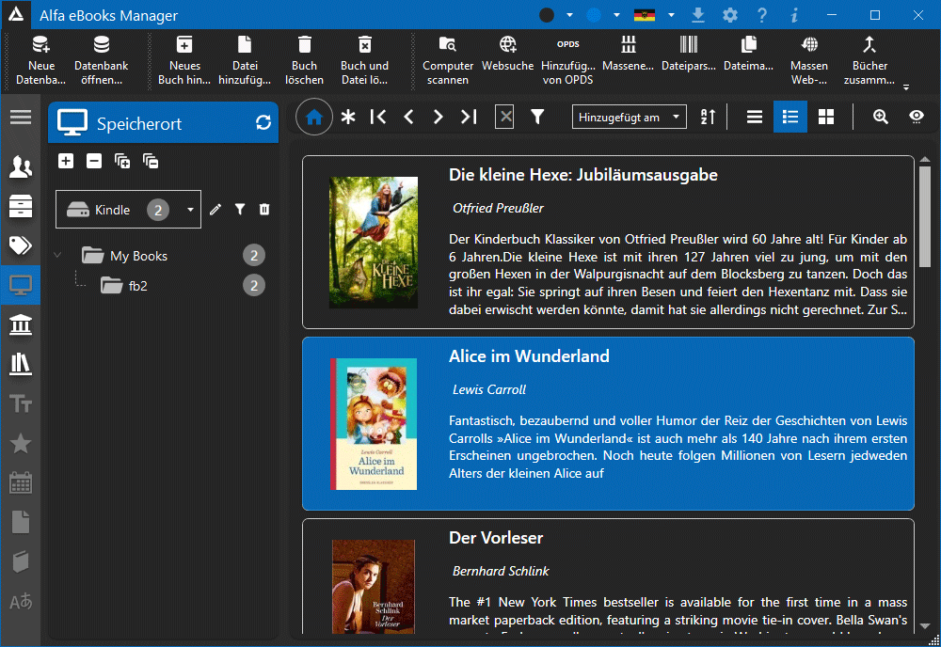Go to the home view
Image resolution: width=941 pixels, height=647 pixels.
pos(314,117)
